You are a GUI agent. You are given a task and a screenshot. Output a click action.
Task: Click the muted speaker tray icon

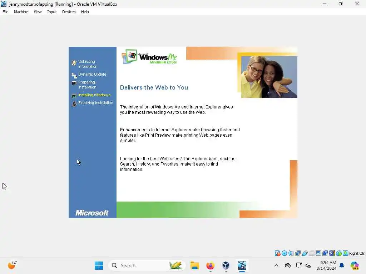coord(308,265)
